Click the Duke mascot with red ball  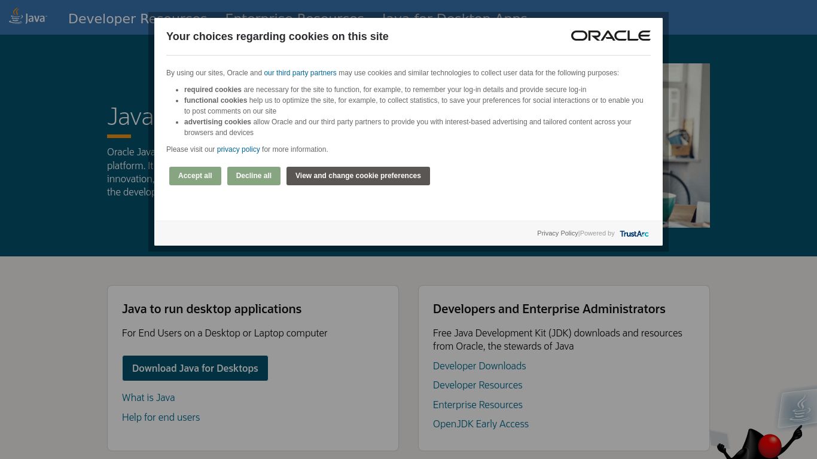click(x=760, y=441)
